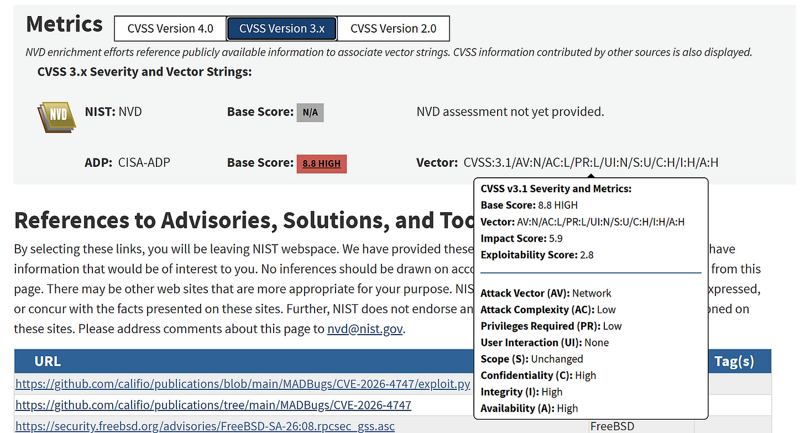
Task: Open the 8.8 HIGH score link
Action: (x=322, y=163)
